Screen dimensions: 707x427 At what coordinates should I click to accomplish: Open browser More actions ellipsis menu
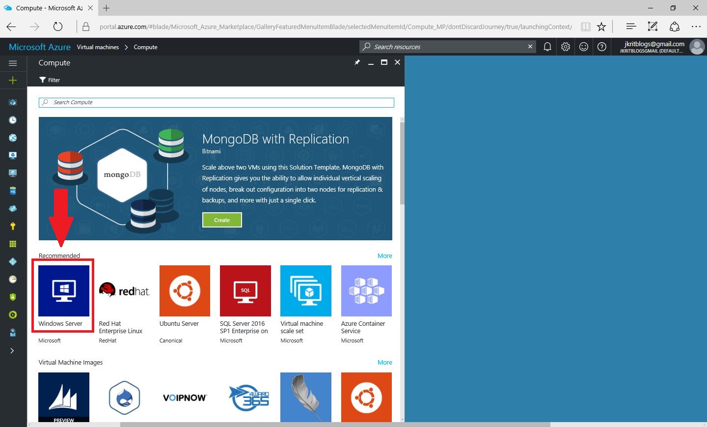[x=696, y=27]
